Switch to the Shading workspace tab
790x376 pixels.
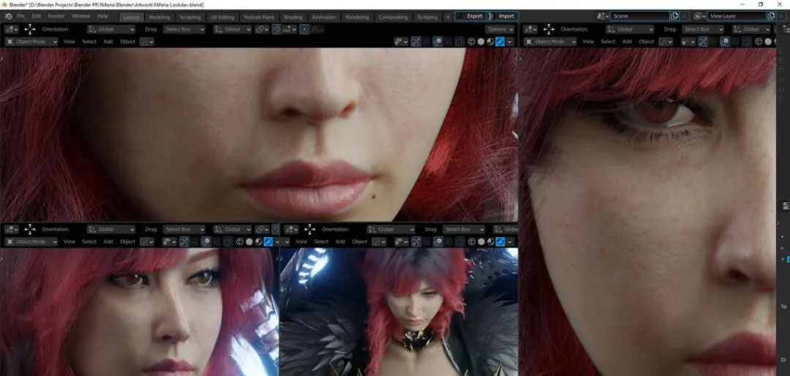click(x=293, y=17)
